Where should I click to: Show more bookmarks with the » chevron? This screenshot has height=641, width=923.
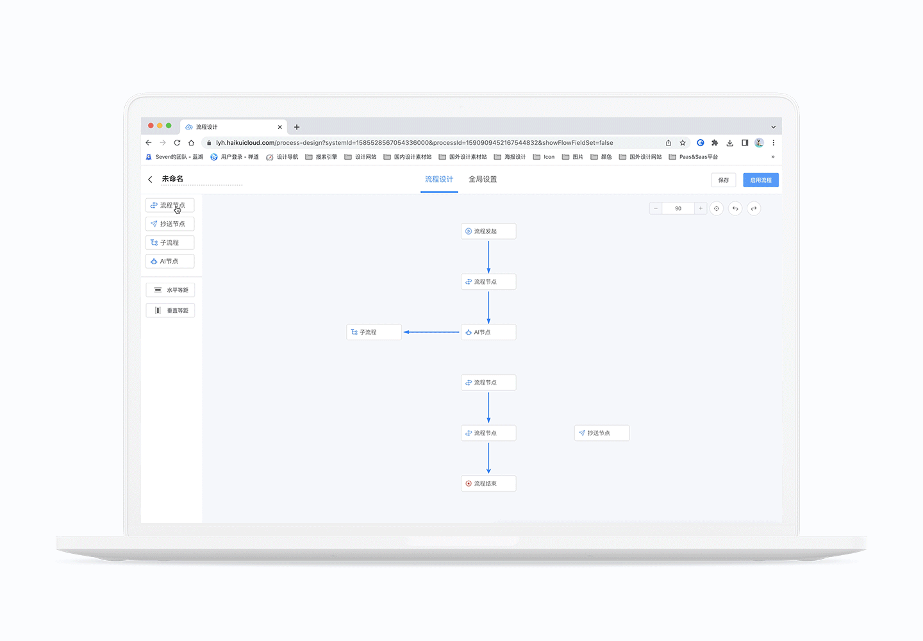(x=773, y=157)
